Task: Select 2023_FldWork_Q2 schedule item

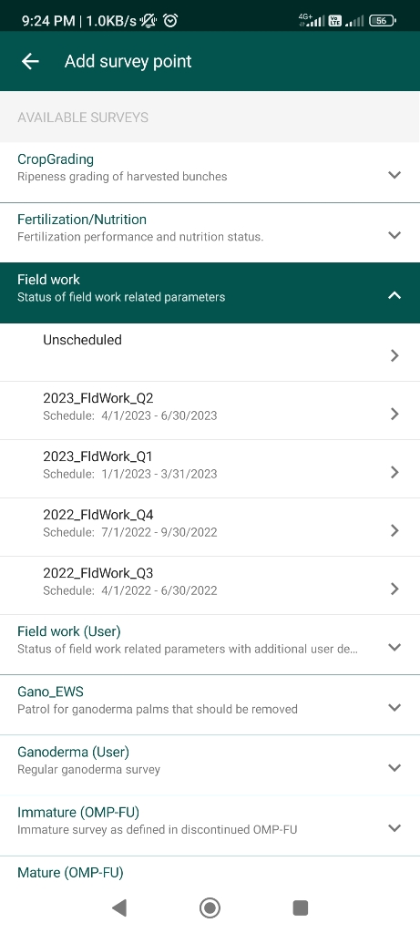Action: (x=210, y=411)
